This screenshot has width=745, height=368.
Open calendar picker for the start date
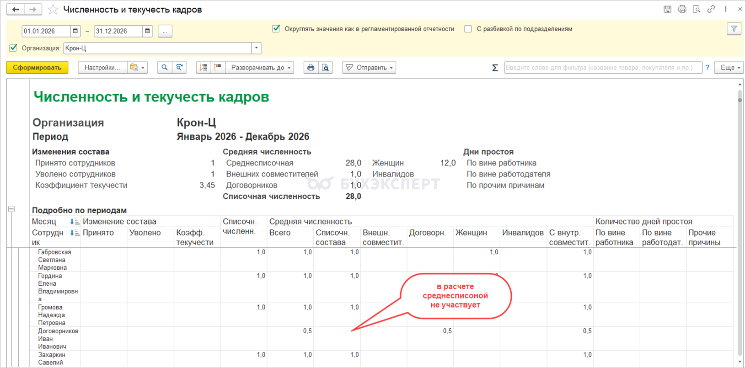[x=75, y=31]
